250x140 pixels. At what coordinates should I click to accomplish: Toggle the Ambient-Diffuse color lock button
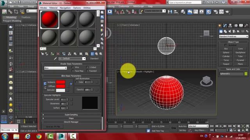coord(45,84)
